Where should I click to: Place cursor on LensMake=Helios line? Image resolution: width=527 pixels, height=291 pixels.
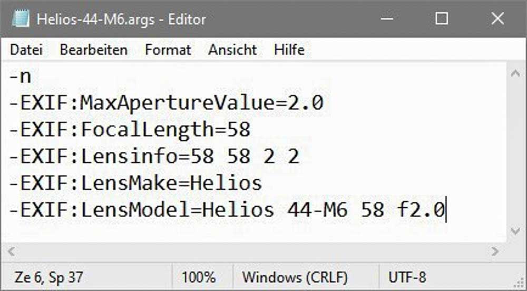tap(135, 183)
